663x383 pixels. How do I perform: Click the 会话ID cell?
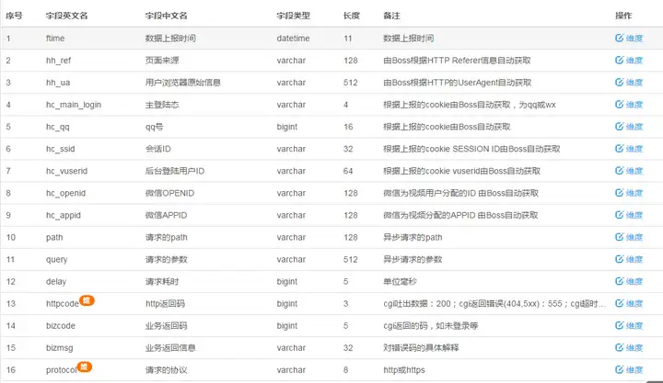tap(158, 149)
